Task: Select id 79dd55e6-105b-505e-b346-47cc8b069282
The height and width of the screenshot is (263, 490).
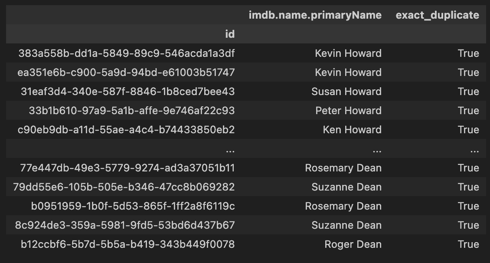Action: coord(124,187)
